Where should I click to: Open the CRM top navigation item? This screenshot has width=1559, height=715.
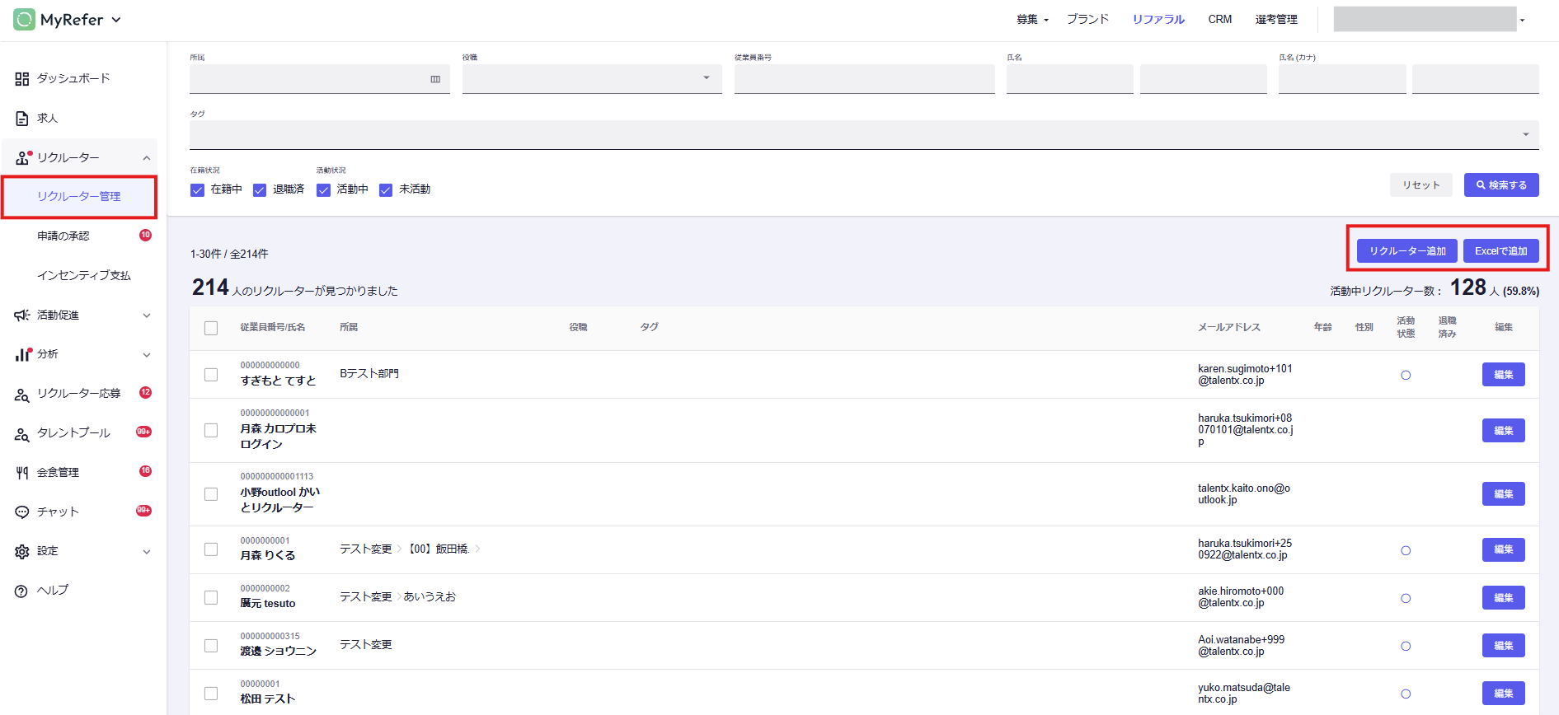[1219, 20]
